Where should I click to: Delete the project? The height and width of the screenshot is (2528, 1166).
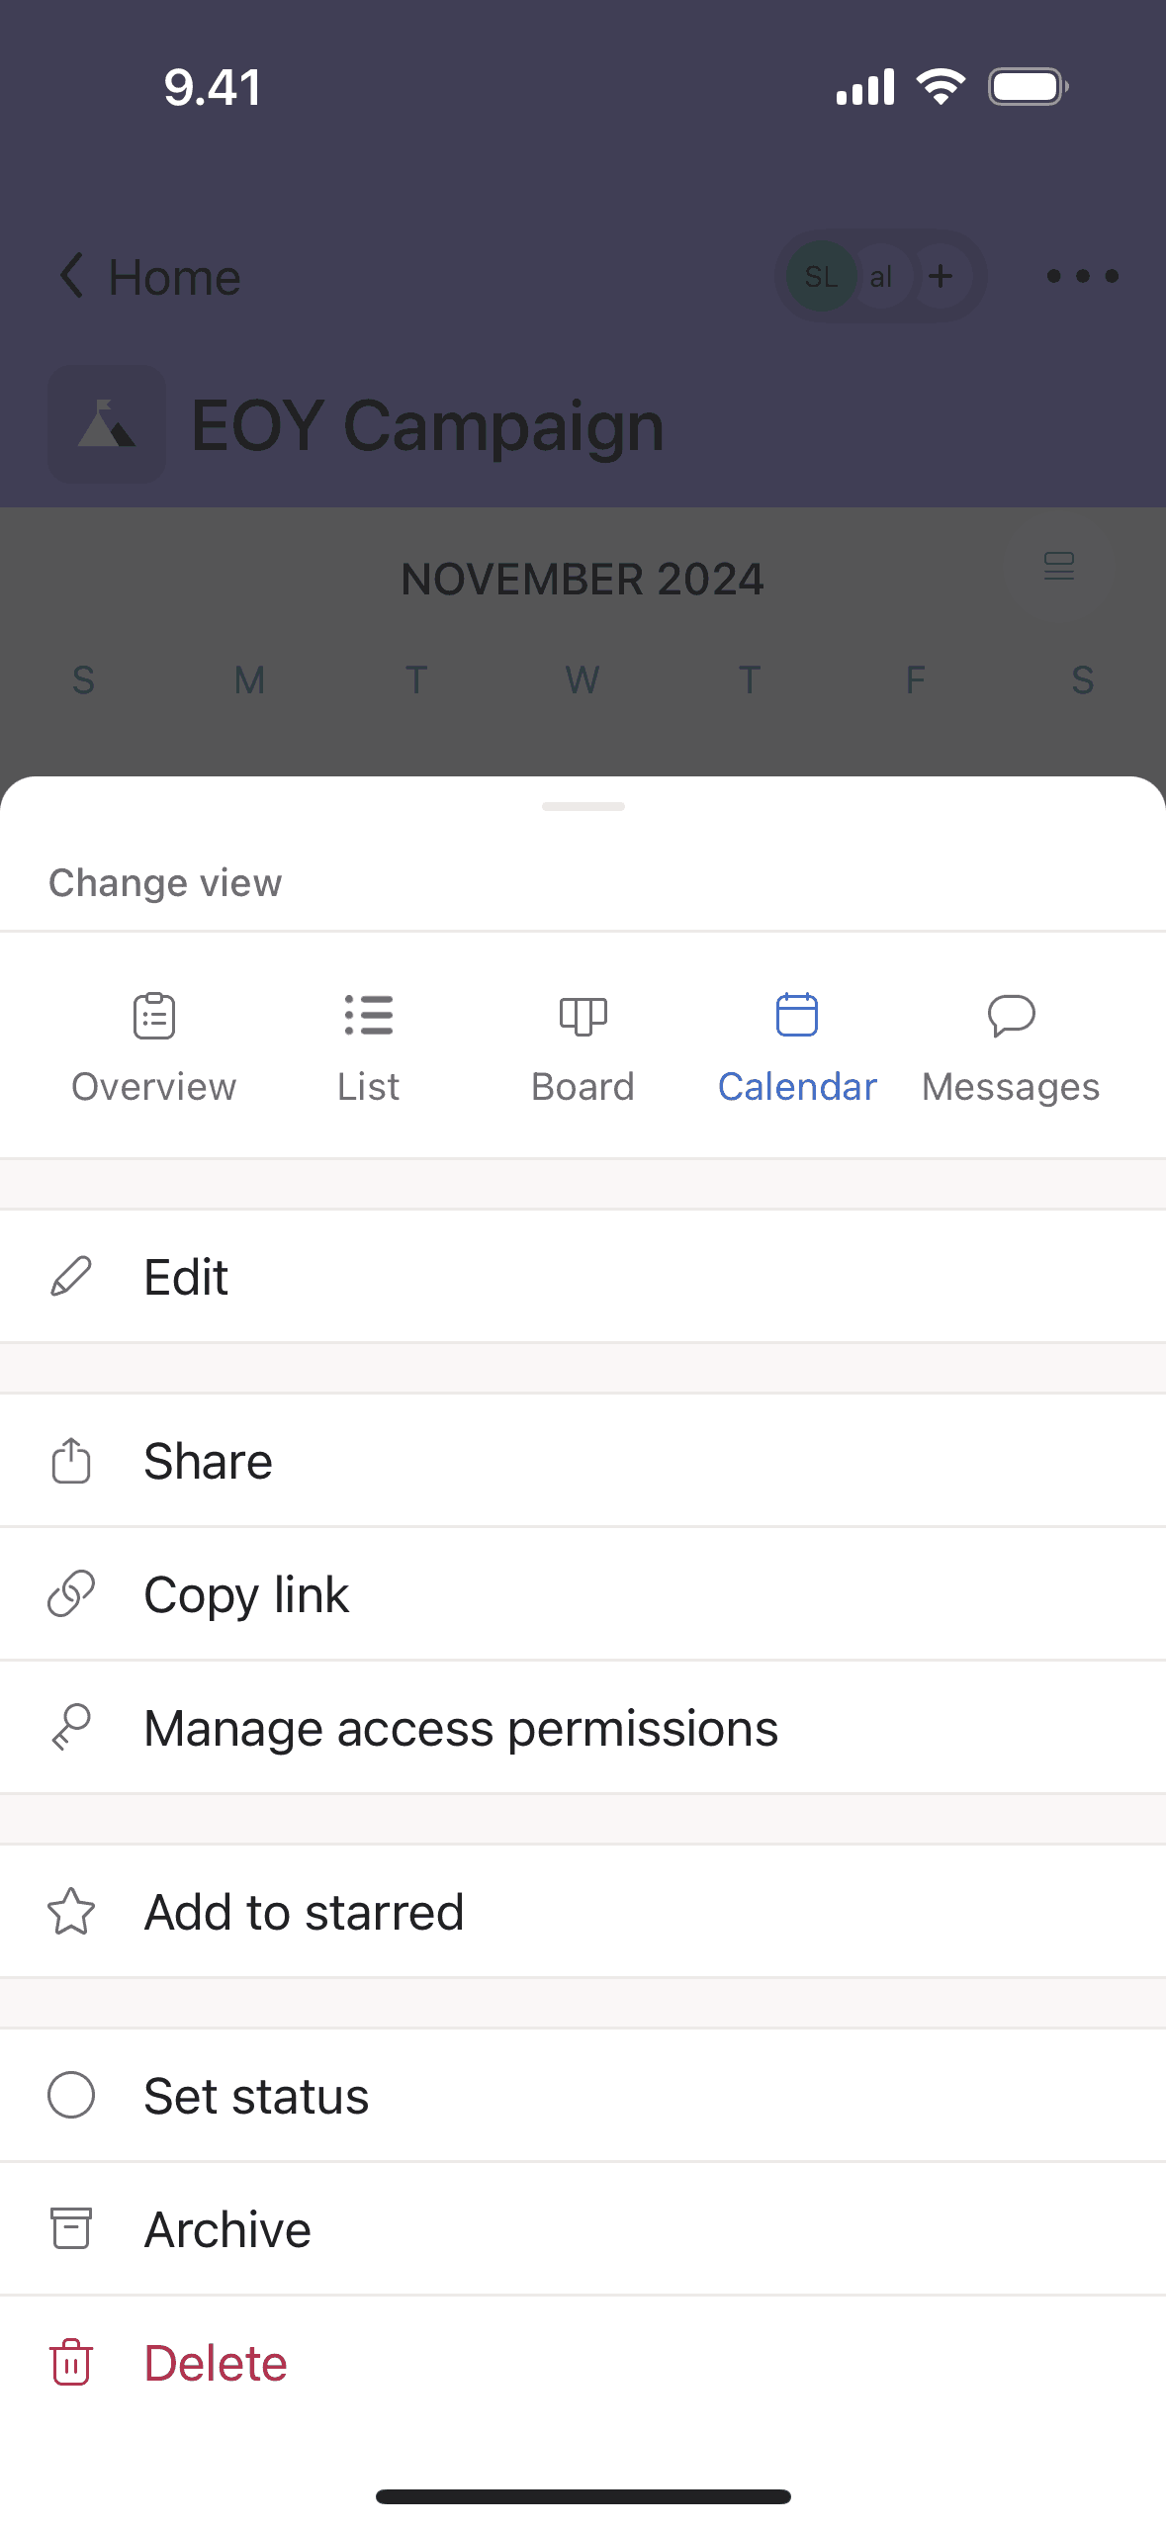click(x=216, y=2363)
